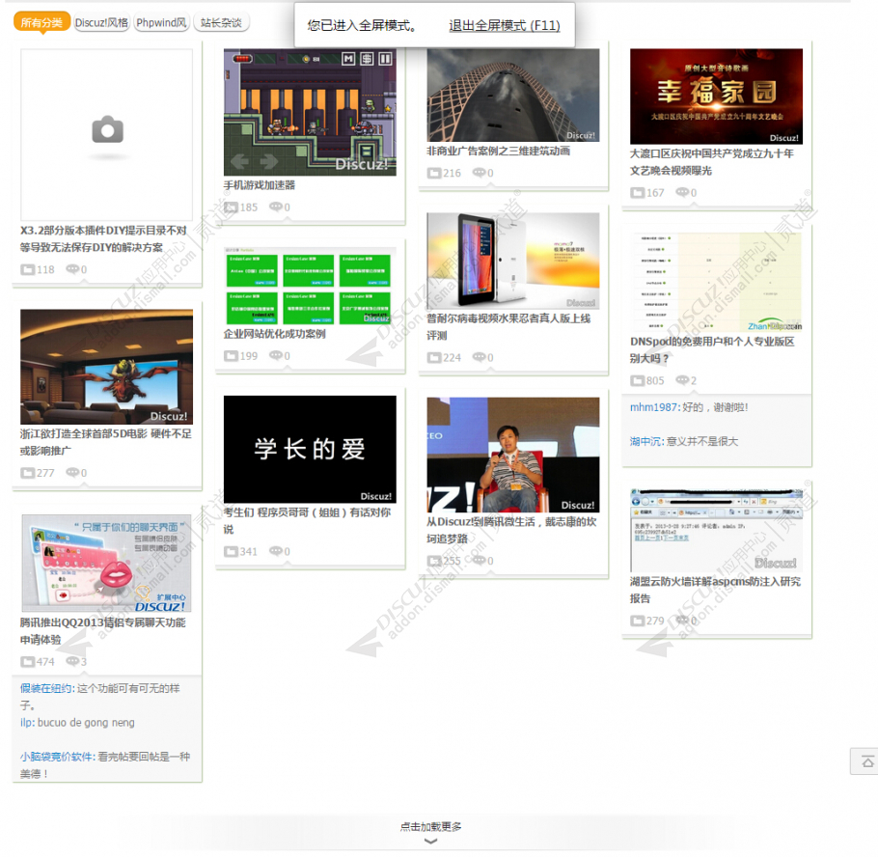Open 企业网站优化成功案例 post title
Image resolution: width=878 pixels, height=857 pixels.
[x=274, y=334]
